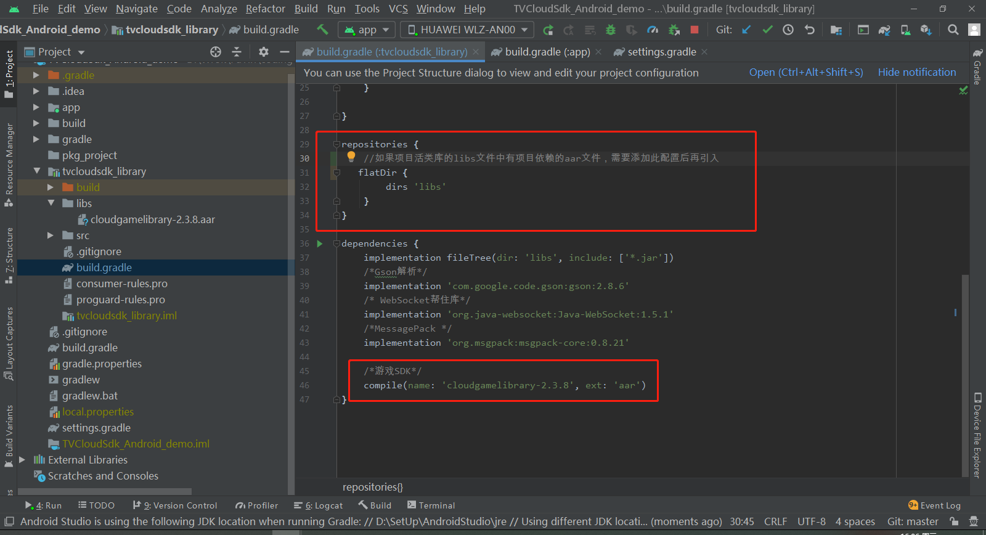Click the Make Project hammer icon
This screenshot has height=535, width=986.
[x=322, y=29]
